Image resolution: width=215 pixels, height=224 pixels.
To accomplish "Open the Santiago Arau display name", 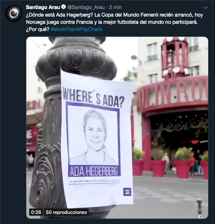I will [x=43, y=7].
